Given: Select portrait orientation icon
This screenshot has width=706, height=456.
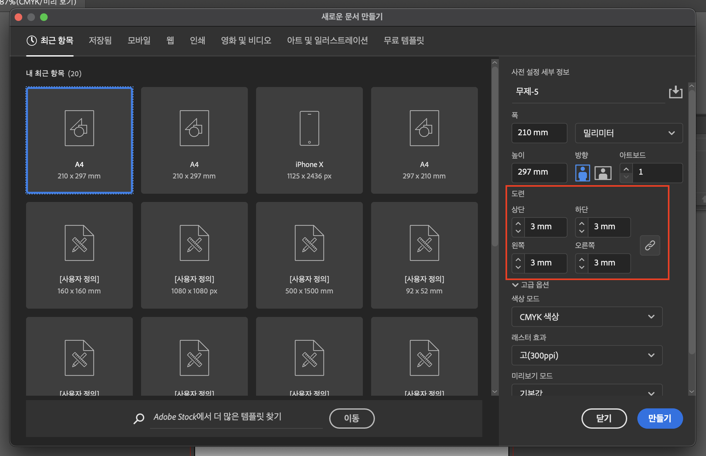Looking at the screenshot, I should point(582,173).
